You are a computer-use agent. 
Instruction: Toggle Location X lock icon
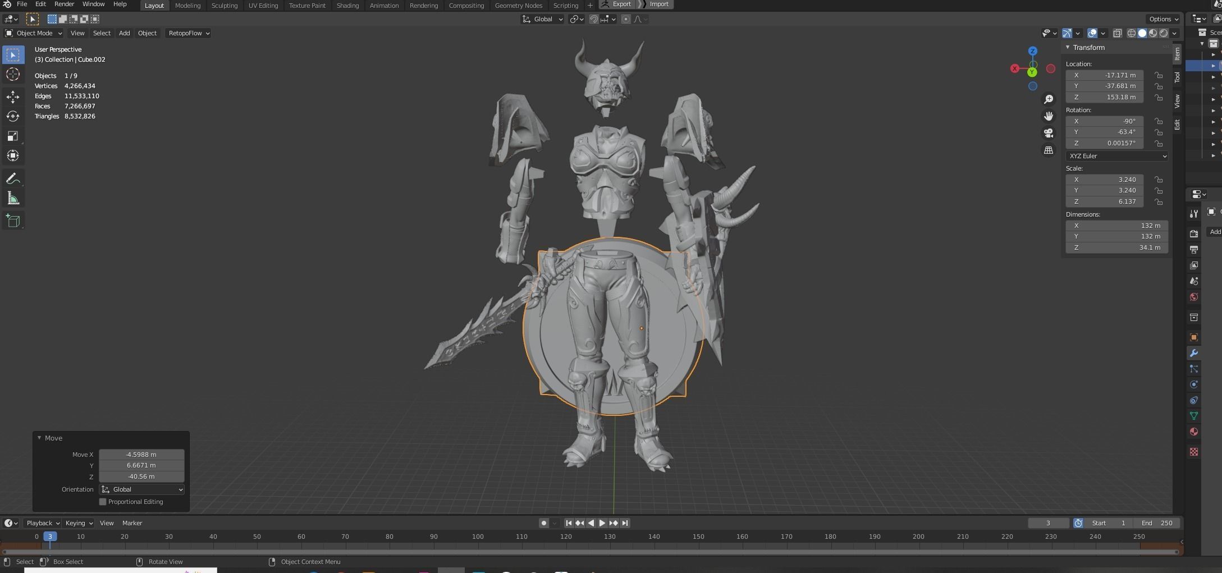[1158, 75]
